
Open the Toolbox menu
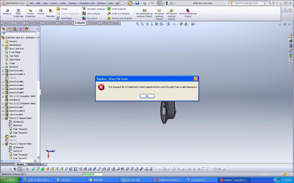click(x=73, y=3)
